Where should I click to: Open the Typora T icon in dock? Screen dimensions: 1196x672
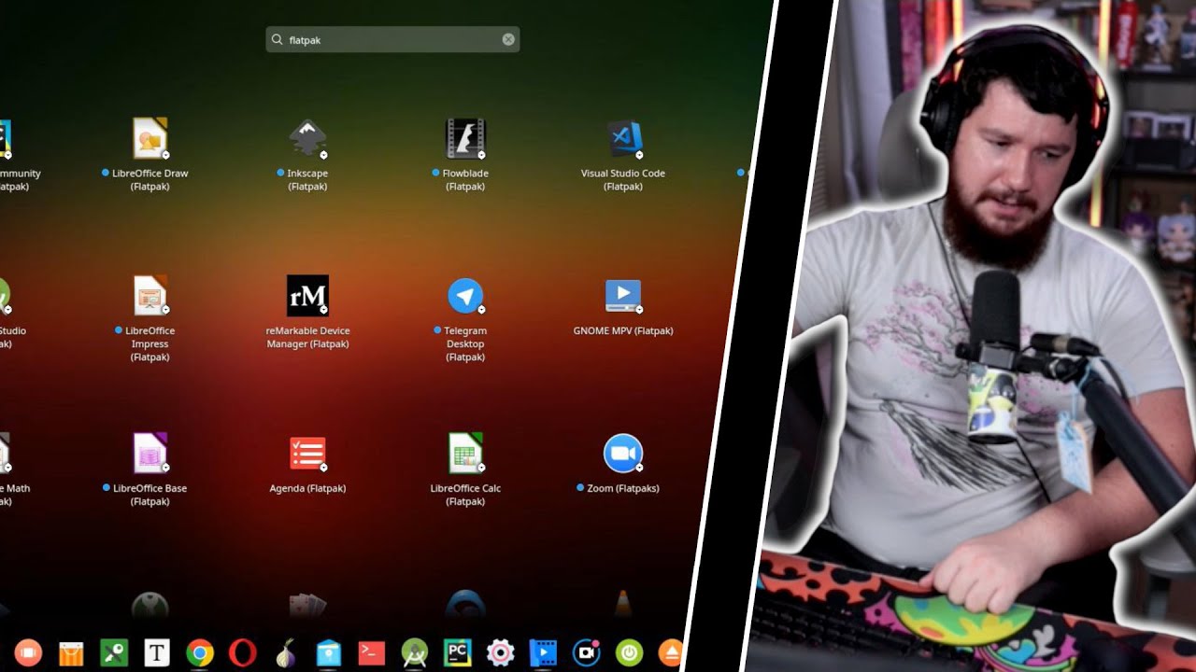tap(157, 652)
